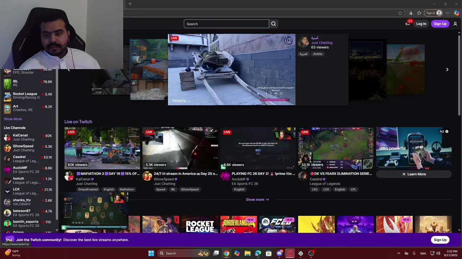Open humzh in Live Channels sidebar

28,181
